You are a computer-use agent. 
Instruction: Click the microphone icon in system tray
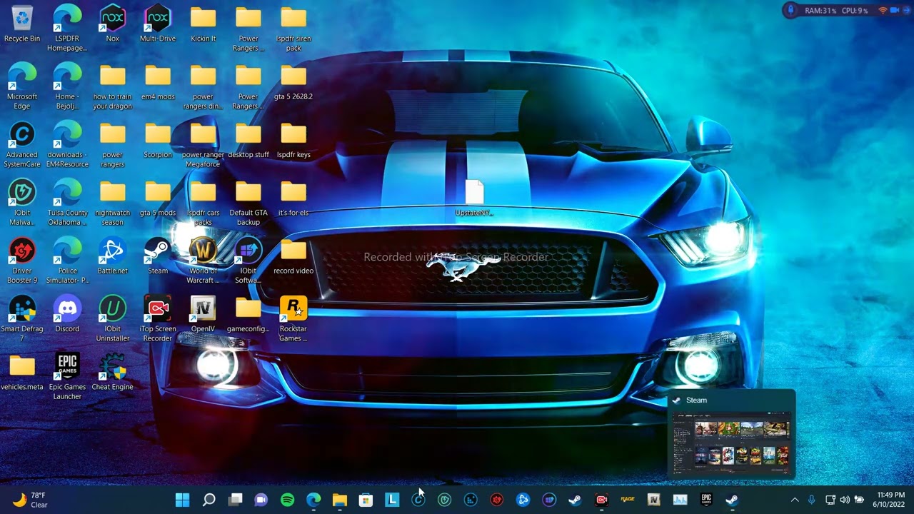click(x=812, y=500)
